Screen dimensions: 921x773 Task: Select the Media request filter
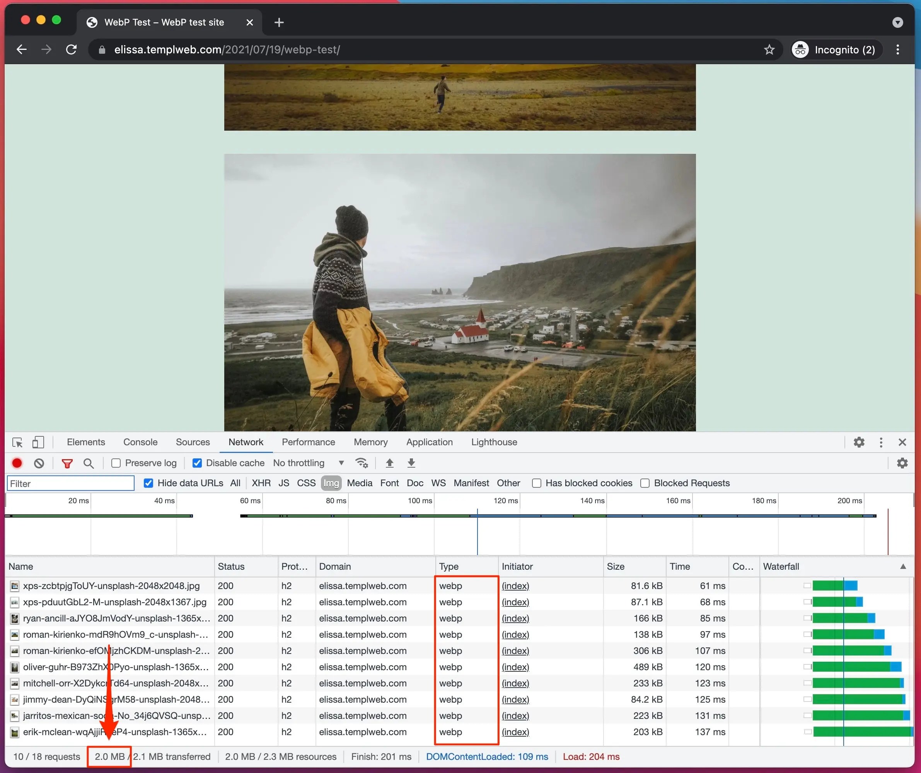[359, 483]
